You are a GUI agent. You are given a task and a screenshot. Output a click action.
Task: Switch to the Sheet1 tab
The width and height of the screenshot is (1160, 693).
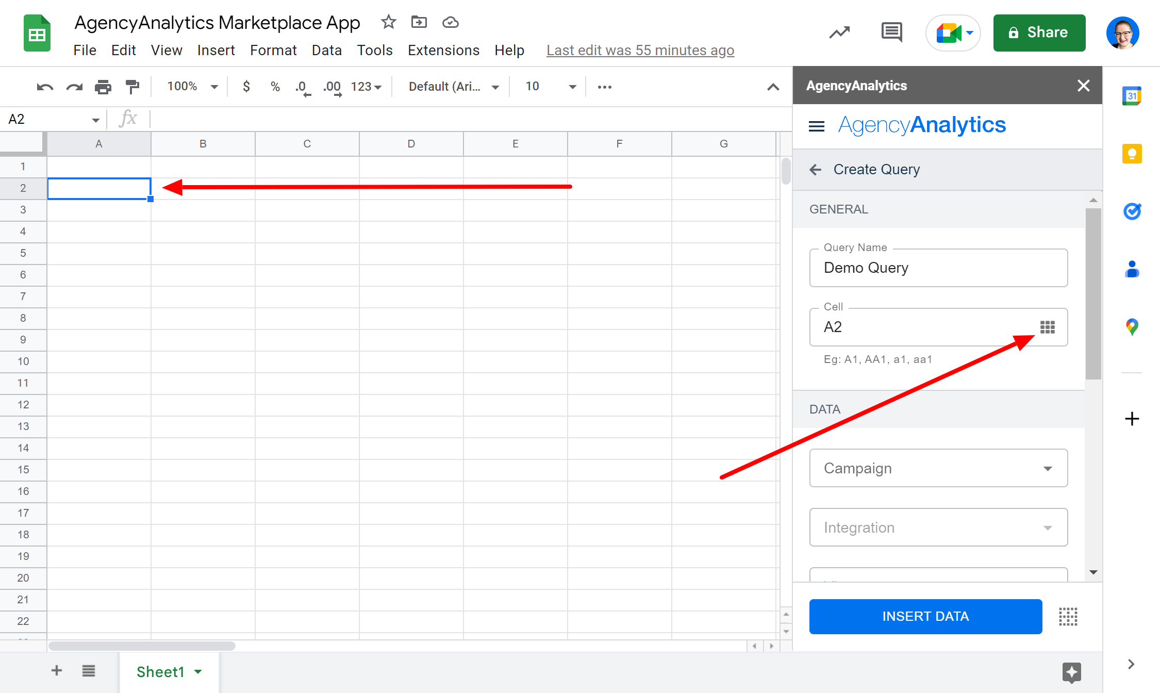160,672
